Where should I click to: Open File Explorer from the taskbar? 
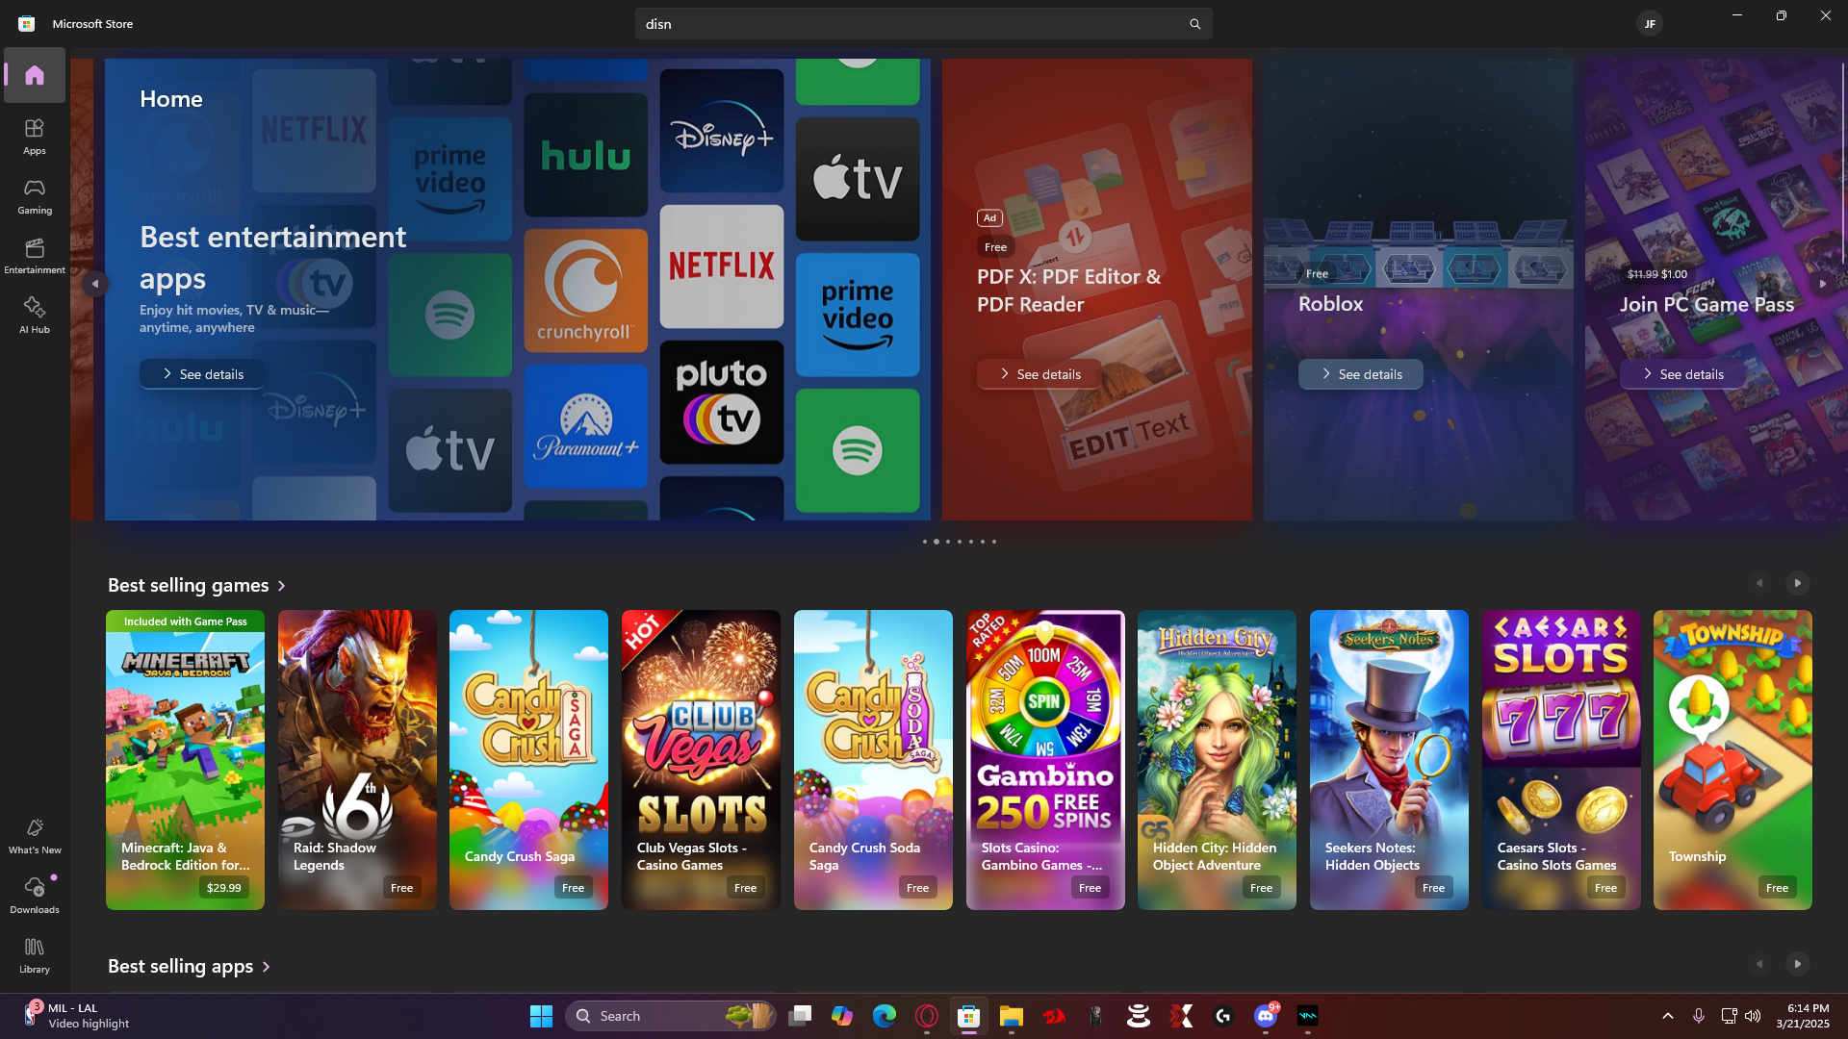coord(1011,1016)
